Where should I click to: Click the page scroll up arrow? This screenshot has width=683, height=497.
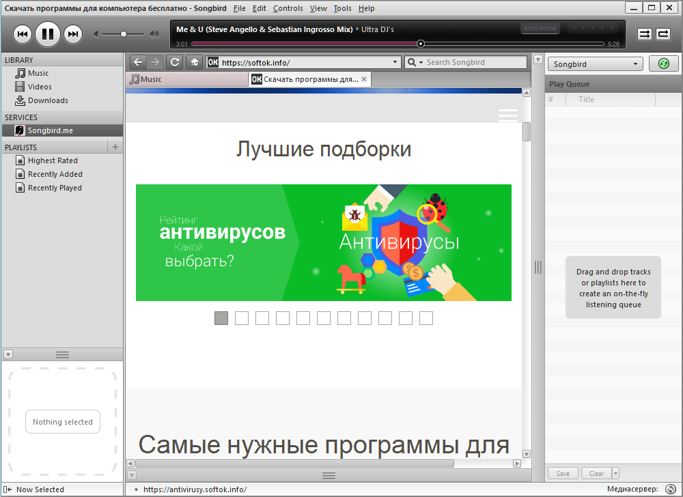(x=526, y=93)
